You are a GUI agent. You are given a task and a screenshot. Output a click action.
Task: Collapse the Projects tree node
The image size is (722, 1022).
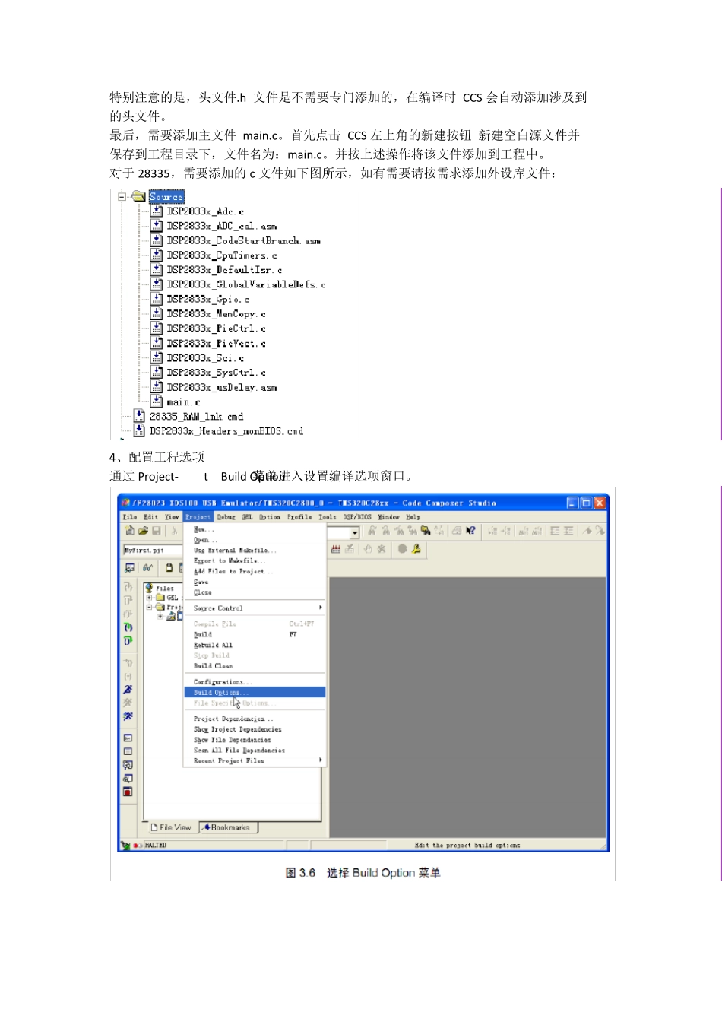pos(150,607)
